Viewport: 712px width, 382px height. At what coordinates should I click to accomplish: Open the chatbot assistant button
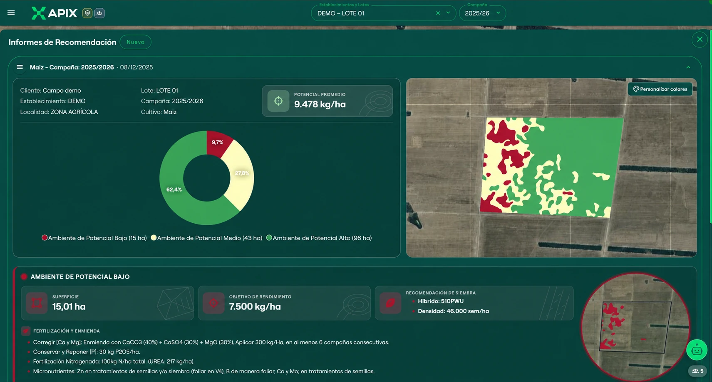coord(697,350)
